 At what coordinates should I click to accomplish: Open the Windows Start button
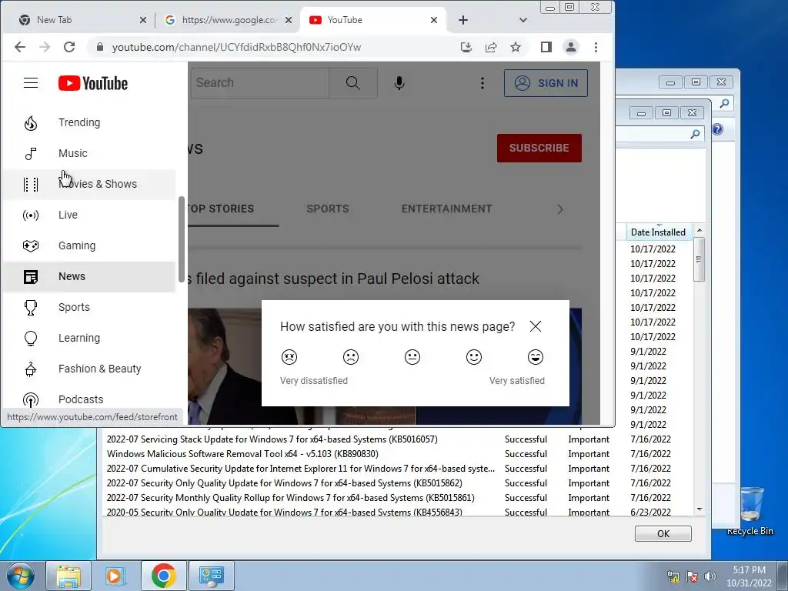21,576
